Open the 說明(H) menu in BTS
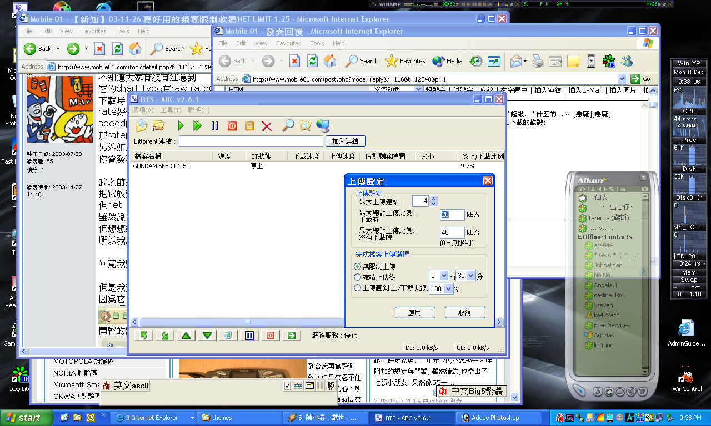The image size is (711, 426). click(199, 110)
